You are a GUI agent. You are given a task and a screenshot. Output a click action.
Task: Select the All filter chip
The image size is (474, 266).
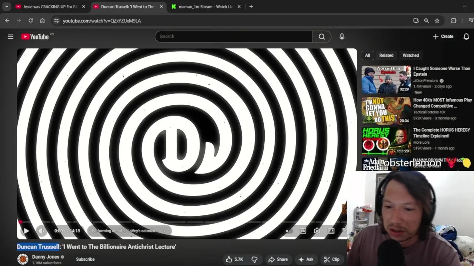(x=367, y=55)
